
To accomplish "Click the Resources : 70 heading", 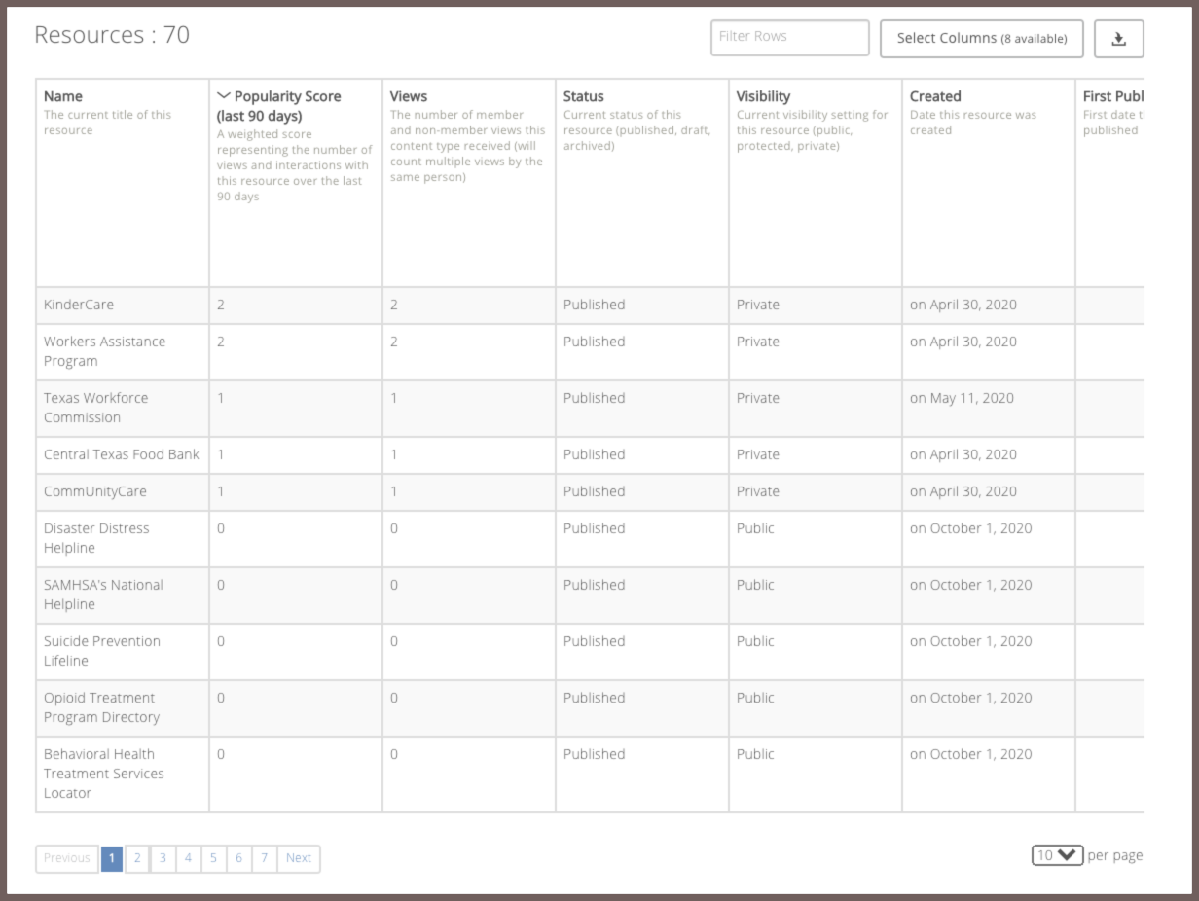I will pyautogui.click(x=112, y=35).
